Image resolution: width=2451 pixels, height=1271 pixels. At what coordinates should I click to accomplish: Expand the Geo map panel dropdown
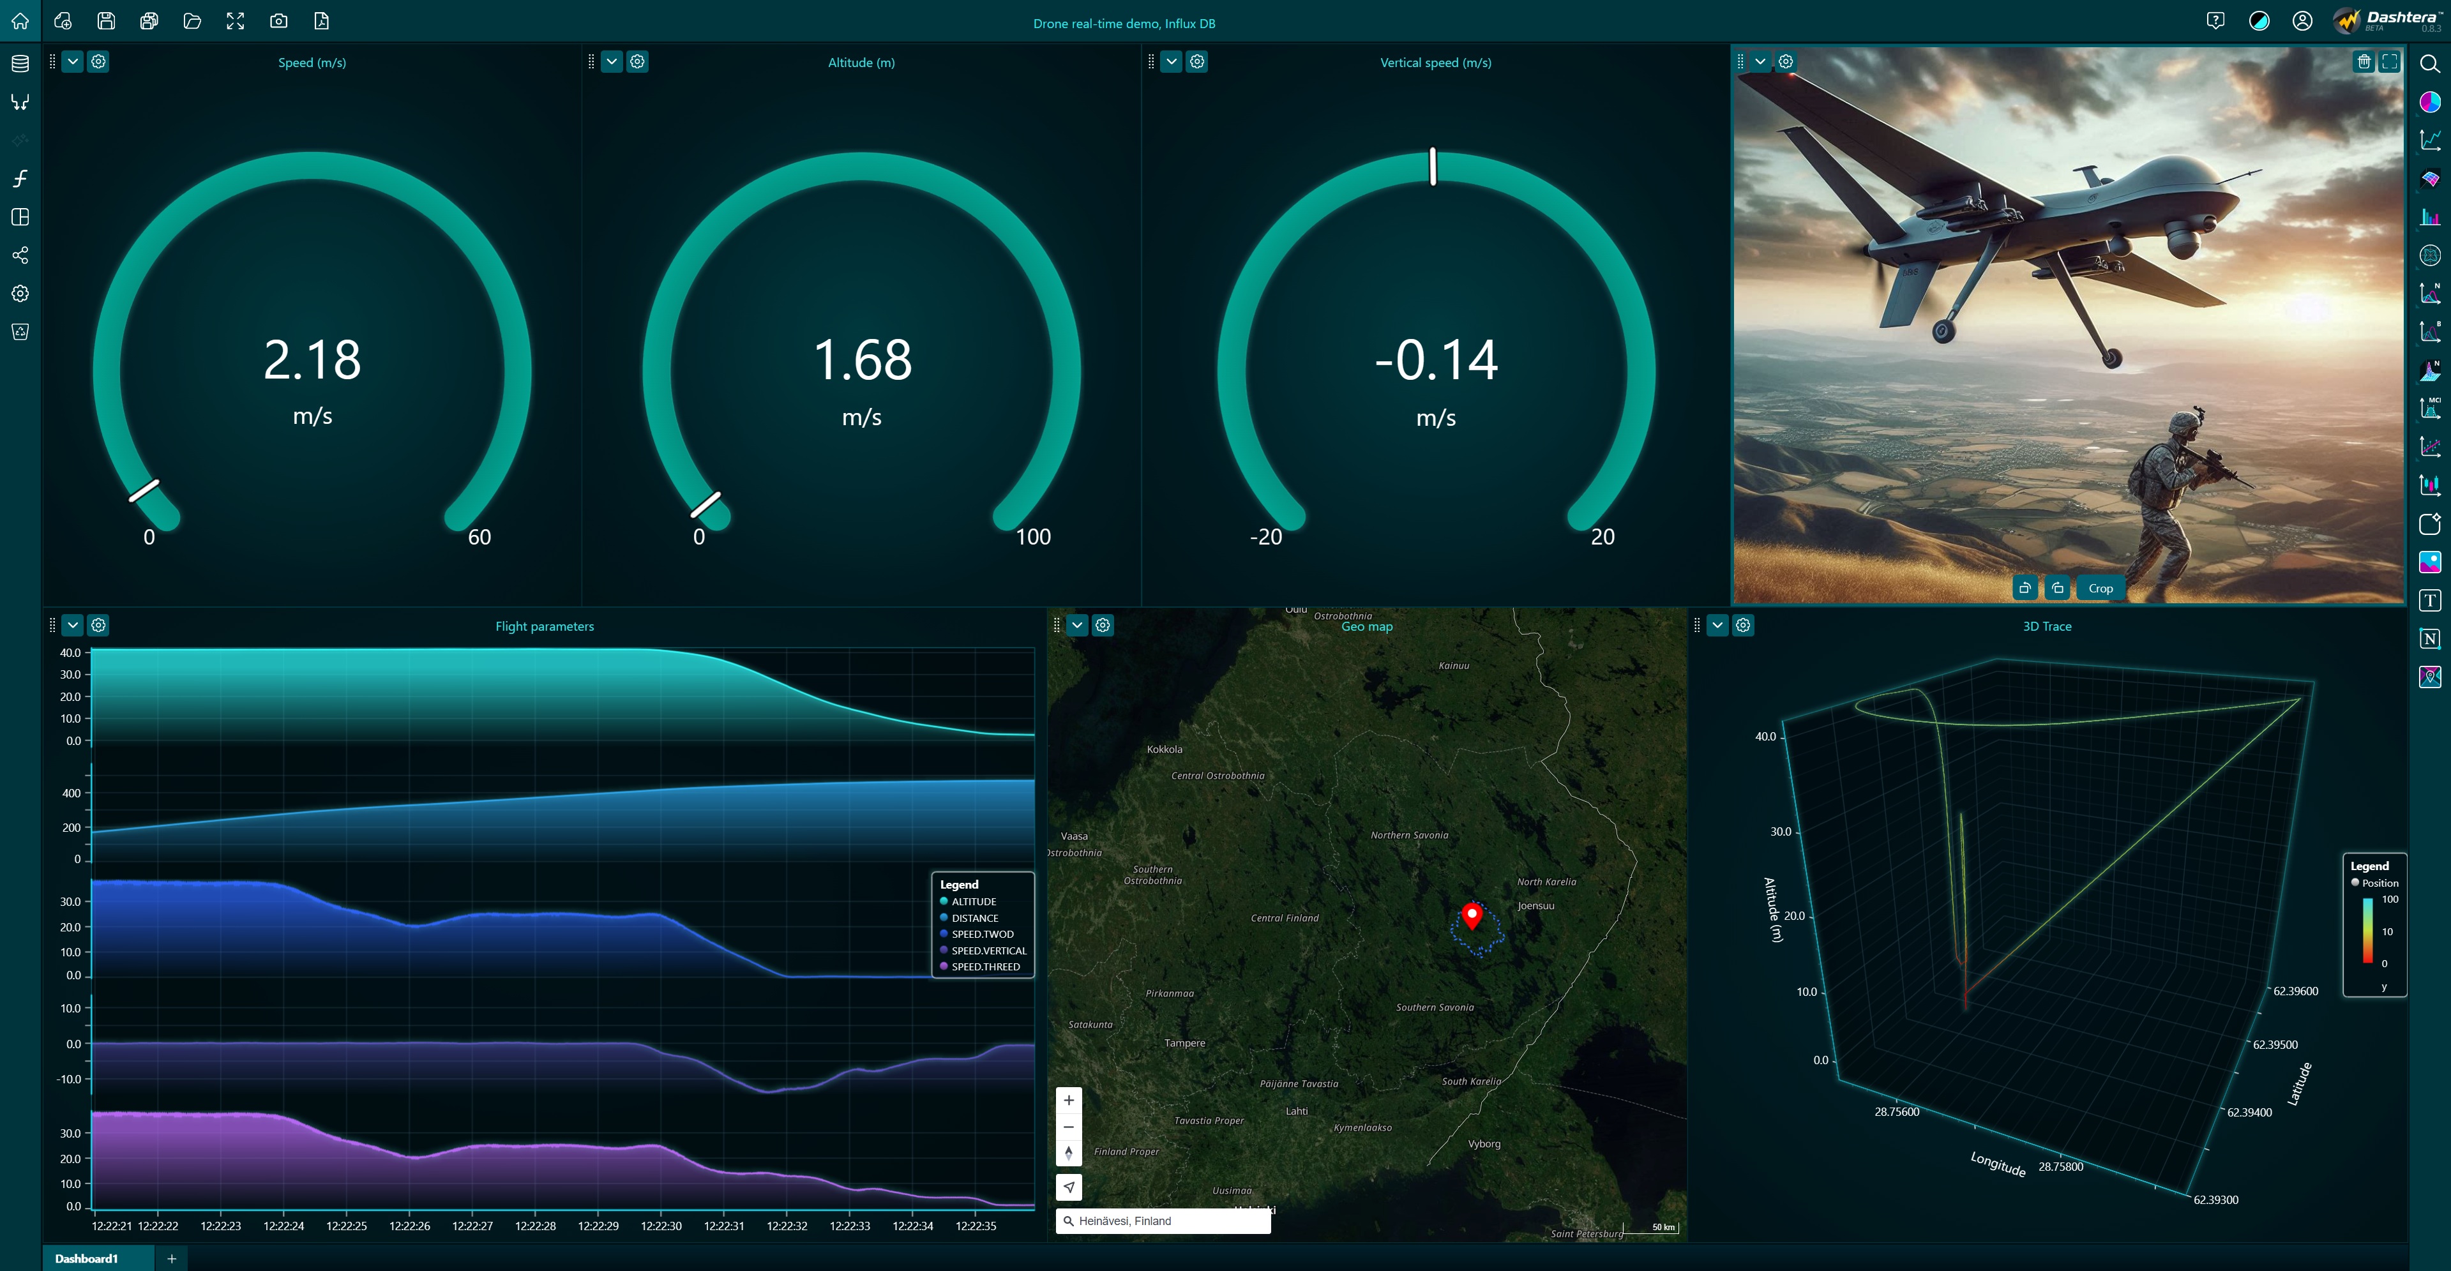1077,625
